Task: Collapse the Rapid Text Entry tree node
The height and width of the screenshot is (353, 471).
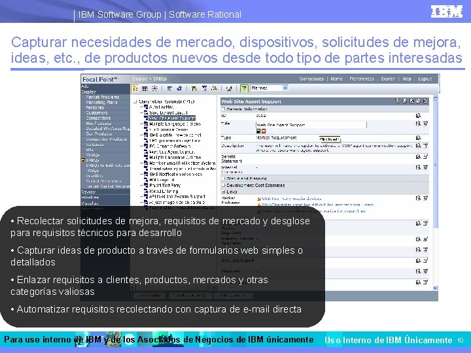Action: point(141,186)
